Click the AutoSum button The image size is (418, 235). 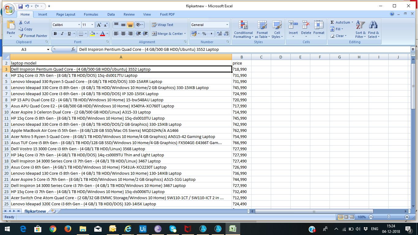point(340,22)
